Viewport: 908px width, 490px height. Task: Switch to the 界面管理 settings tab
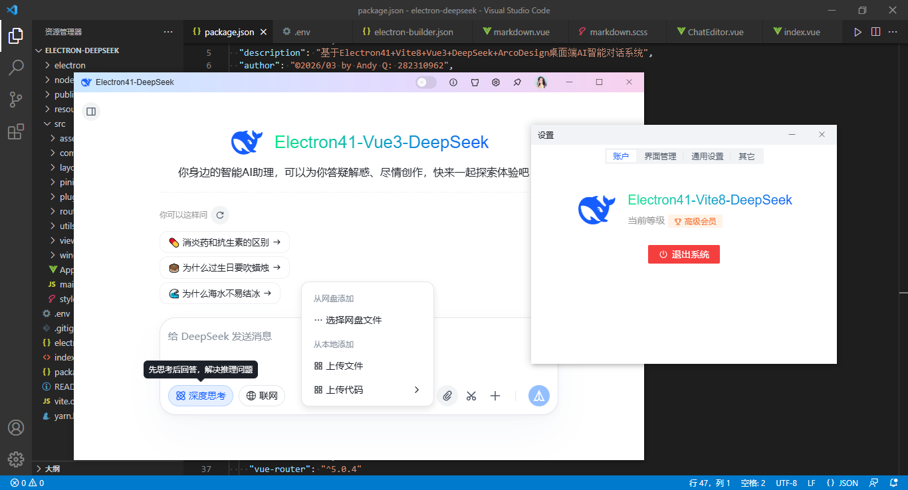(x=660, y=155)
